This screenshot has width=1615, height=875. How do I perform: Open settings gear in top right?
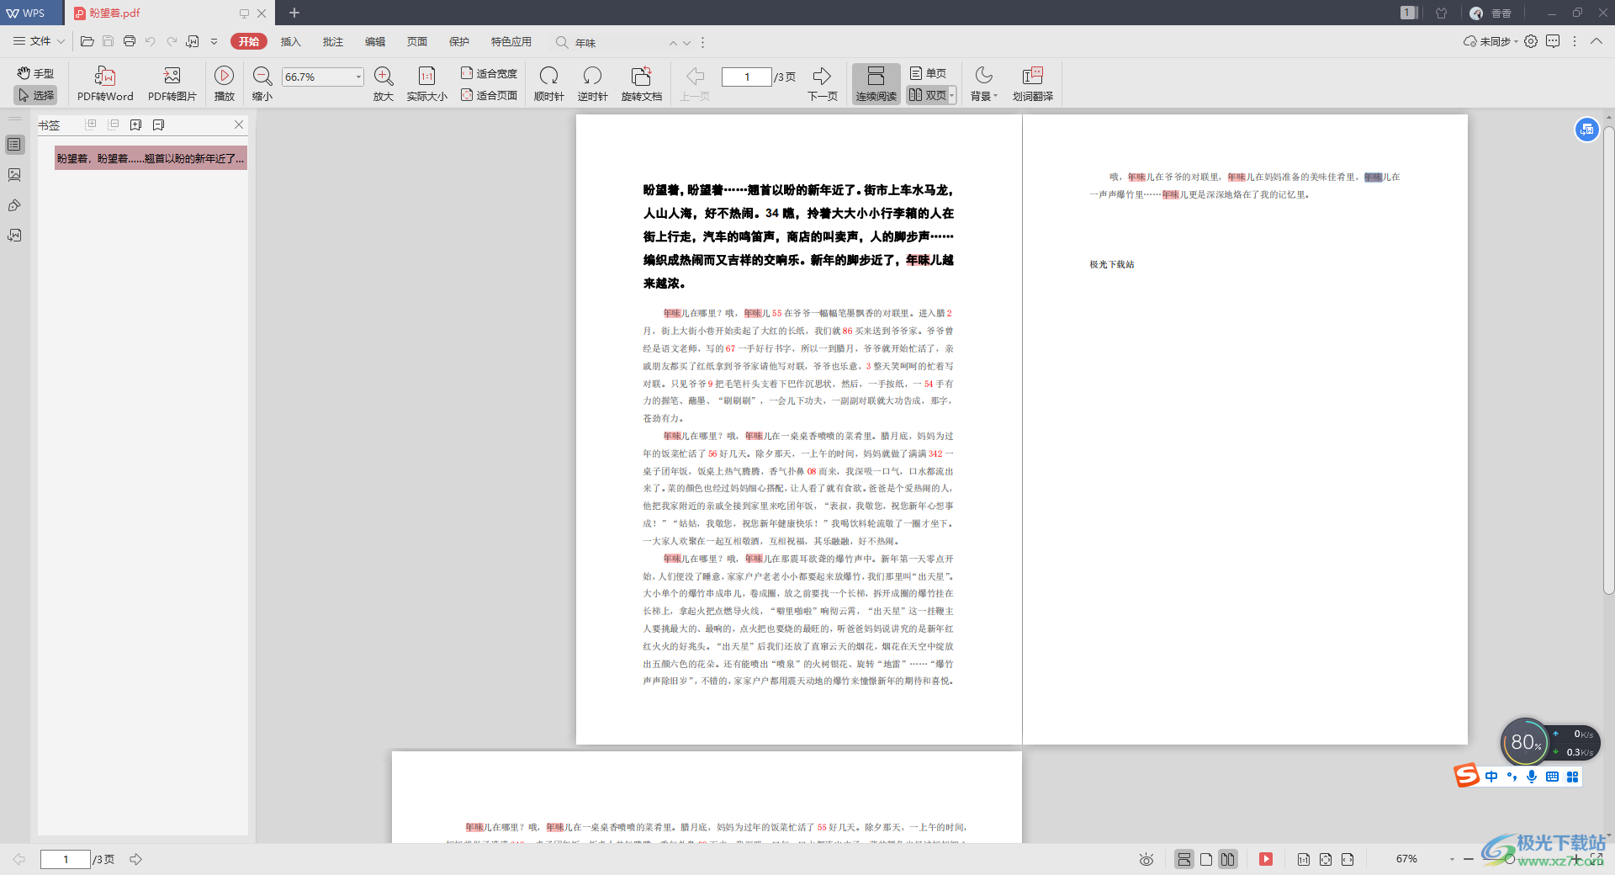click(1531, 41)
